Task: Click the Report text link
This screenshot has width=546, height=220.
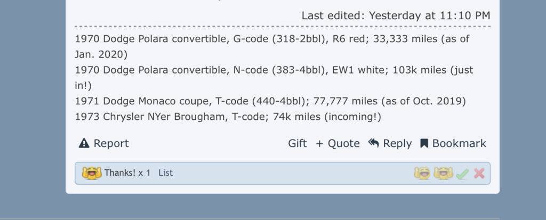Action: coord(111,143)
